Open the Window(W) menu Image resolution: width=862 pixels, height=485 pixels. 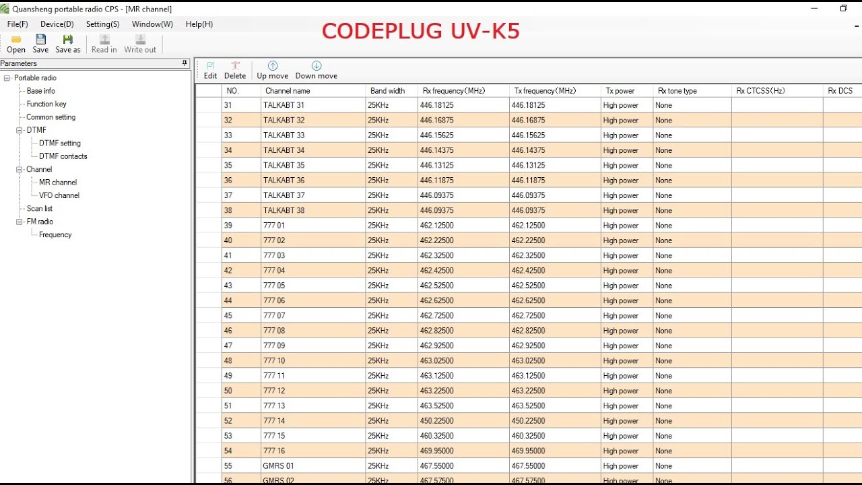click(x=152, y=24)
